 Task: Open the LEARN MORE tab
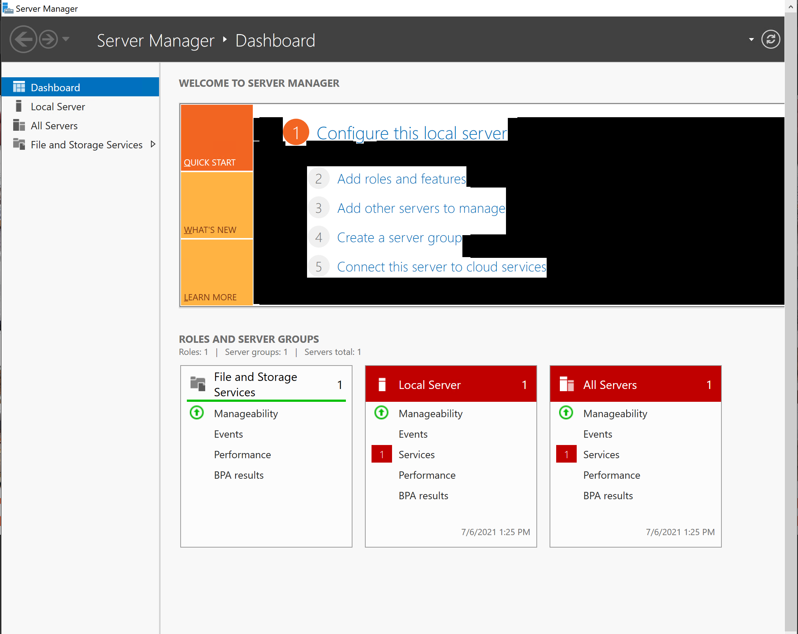217,273
